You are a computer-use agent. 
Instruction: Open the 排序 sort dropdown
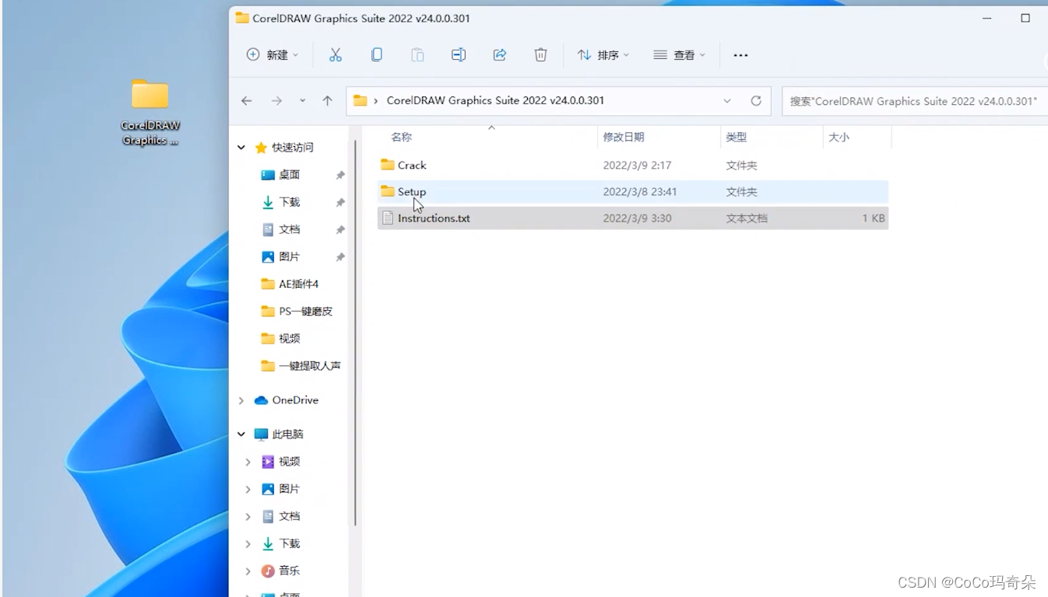point(603,54)
